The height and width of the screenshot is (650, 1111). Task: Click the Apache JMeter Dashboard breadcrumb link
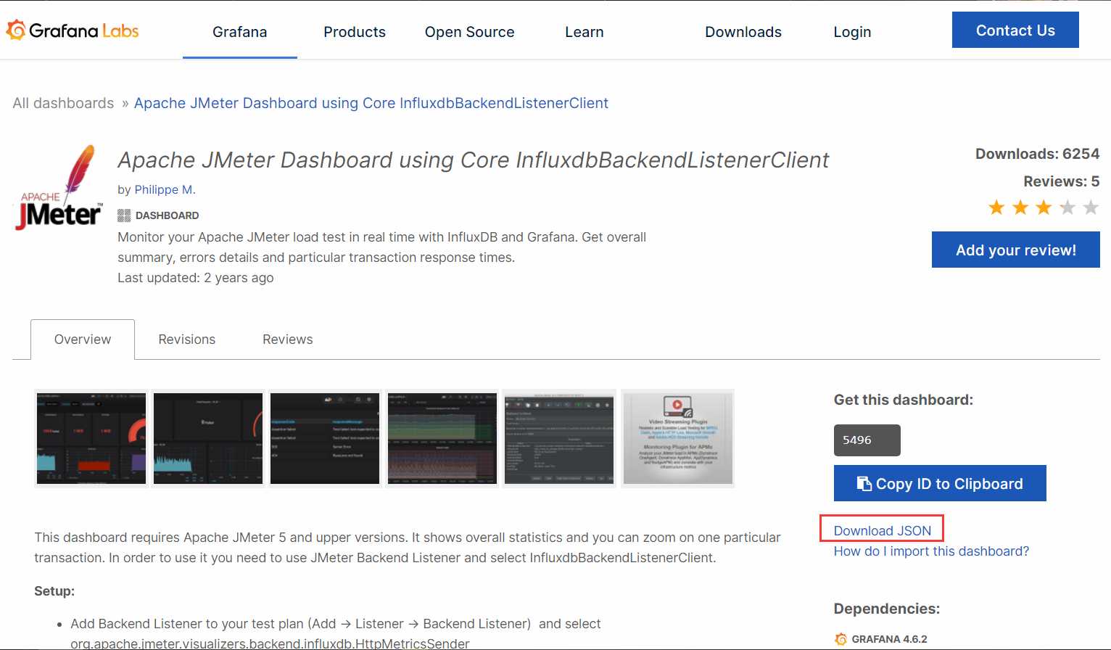(371, 103)
